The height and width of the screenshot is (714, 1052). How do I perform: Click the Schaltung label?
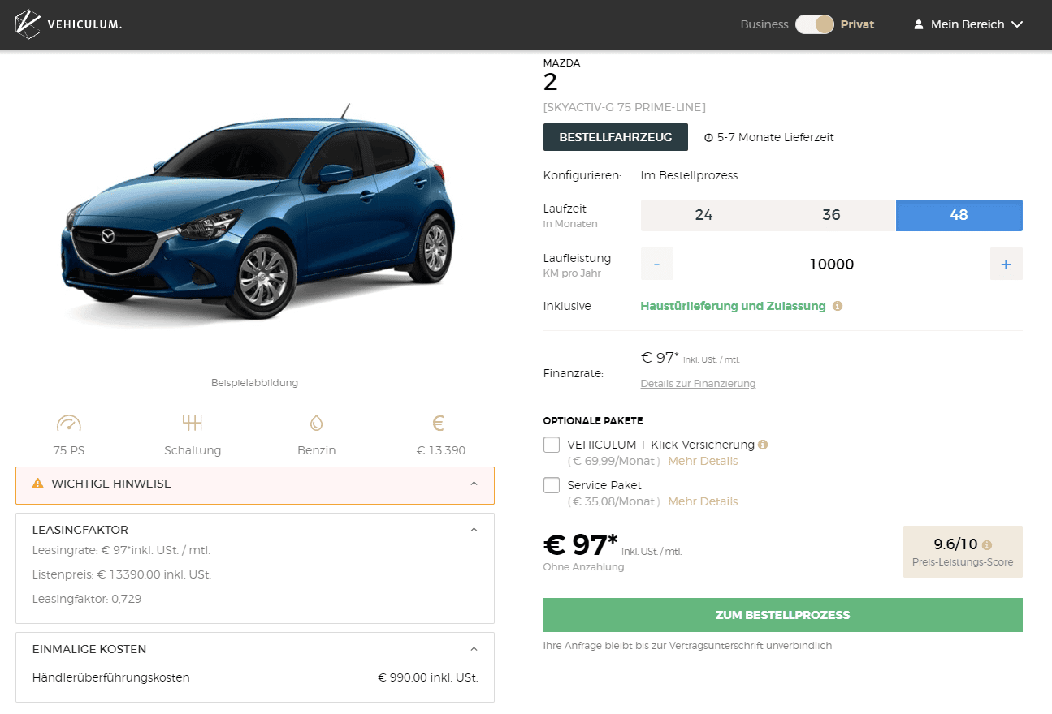tap(193, 450)
